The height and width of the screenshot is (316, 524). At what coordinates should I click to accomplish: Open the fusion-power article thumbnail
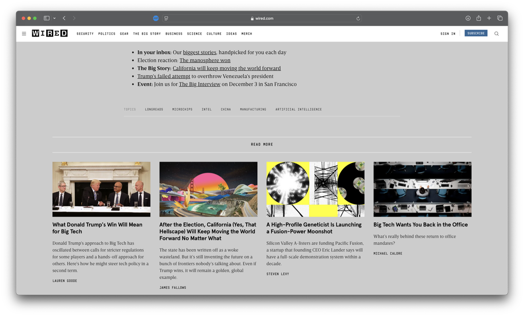pos(315,189)
